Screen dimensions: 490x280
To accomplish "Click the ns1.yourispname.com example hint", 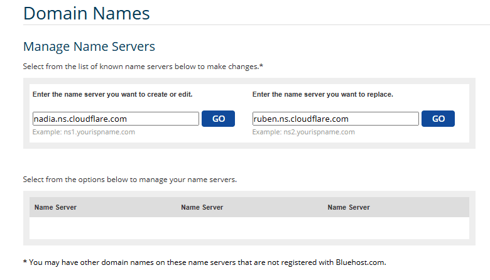I will coord(84,132).
